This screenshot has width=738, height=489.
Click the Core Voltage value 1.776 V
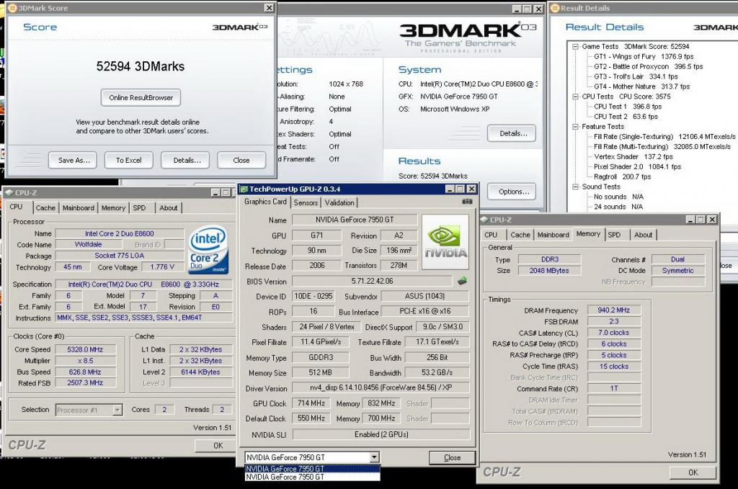pyautogui.click(x=162, y=267)
